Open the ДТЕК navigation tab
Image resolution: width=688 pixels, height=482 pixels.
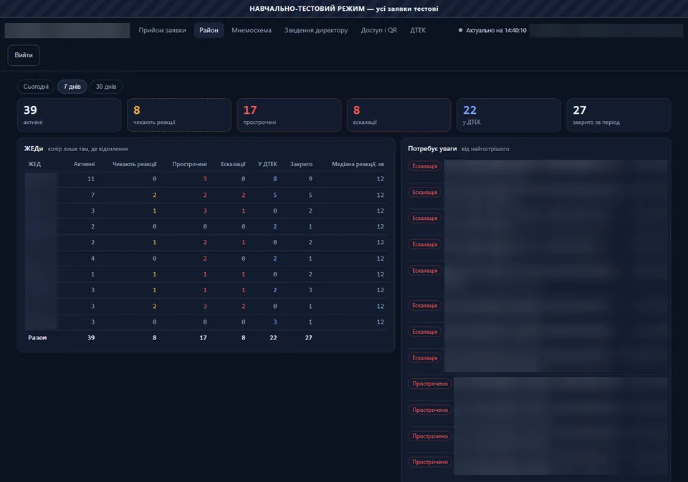click(x=418, y=30)
